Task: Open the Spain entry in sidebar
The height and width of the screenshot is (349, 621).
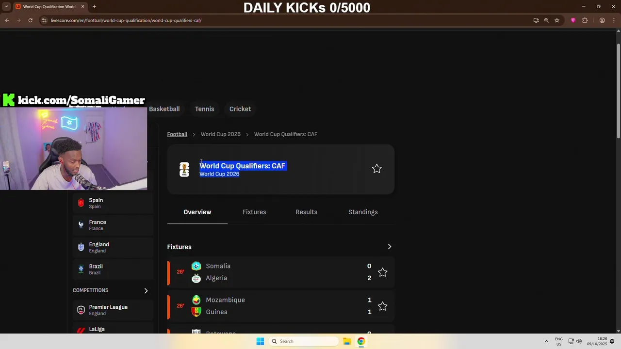Action: point(113,203)
